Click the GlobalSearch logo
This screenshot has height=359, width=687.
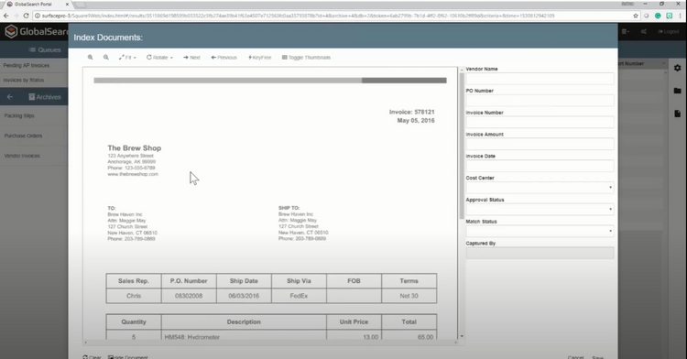pyautogui.click(x=36, y=31)
